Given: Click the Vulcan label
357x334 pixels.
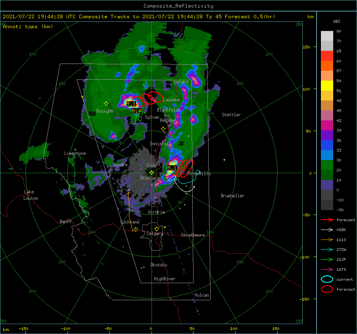Looking at the screenshot, I should [202, 295].
